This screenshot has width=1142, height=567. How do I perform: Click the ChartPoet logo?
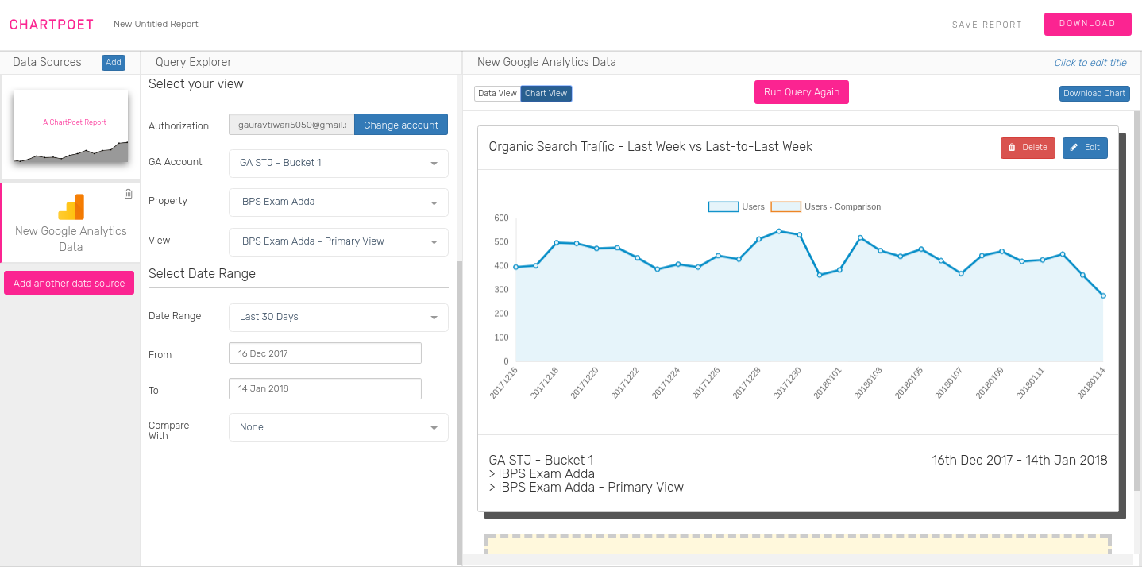pos(52,25)
